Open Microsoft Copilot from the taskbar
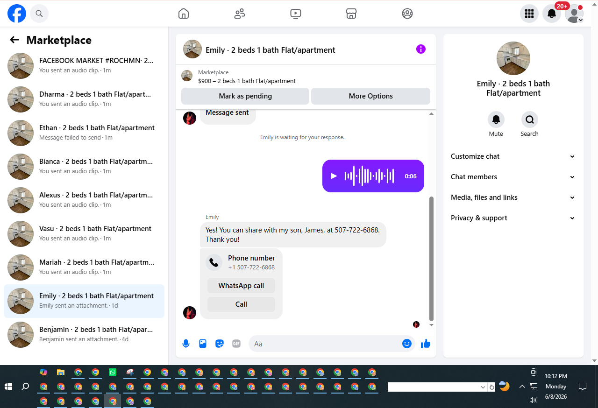This screenshot has width=598, height=408. point(43,372)
